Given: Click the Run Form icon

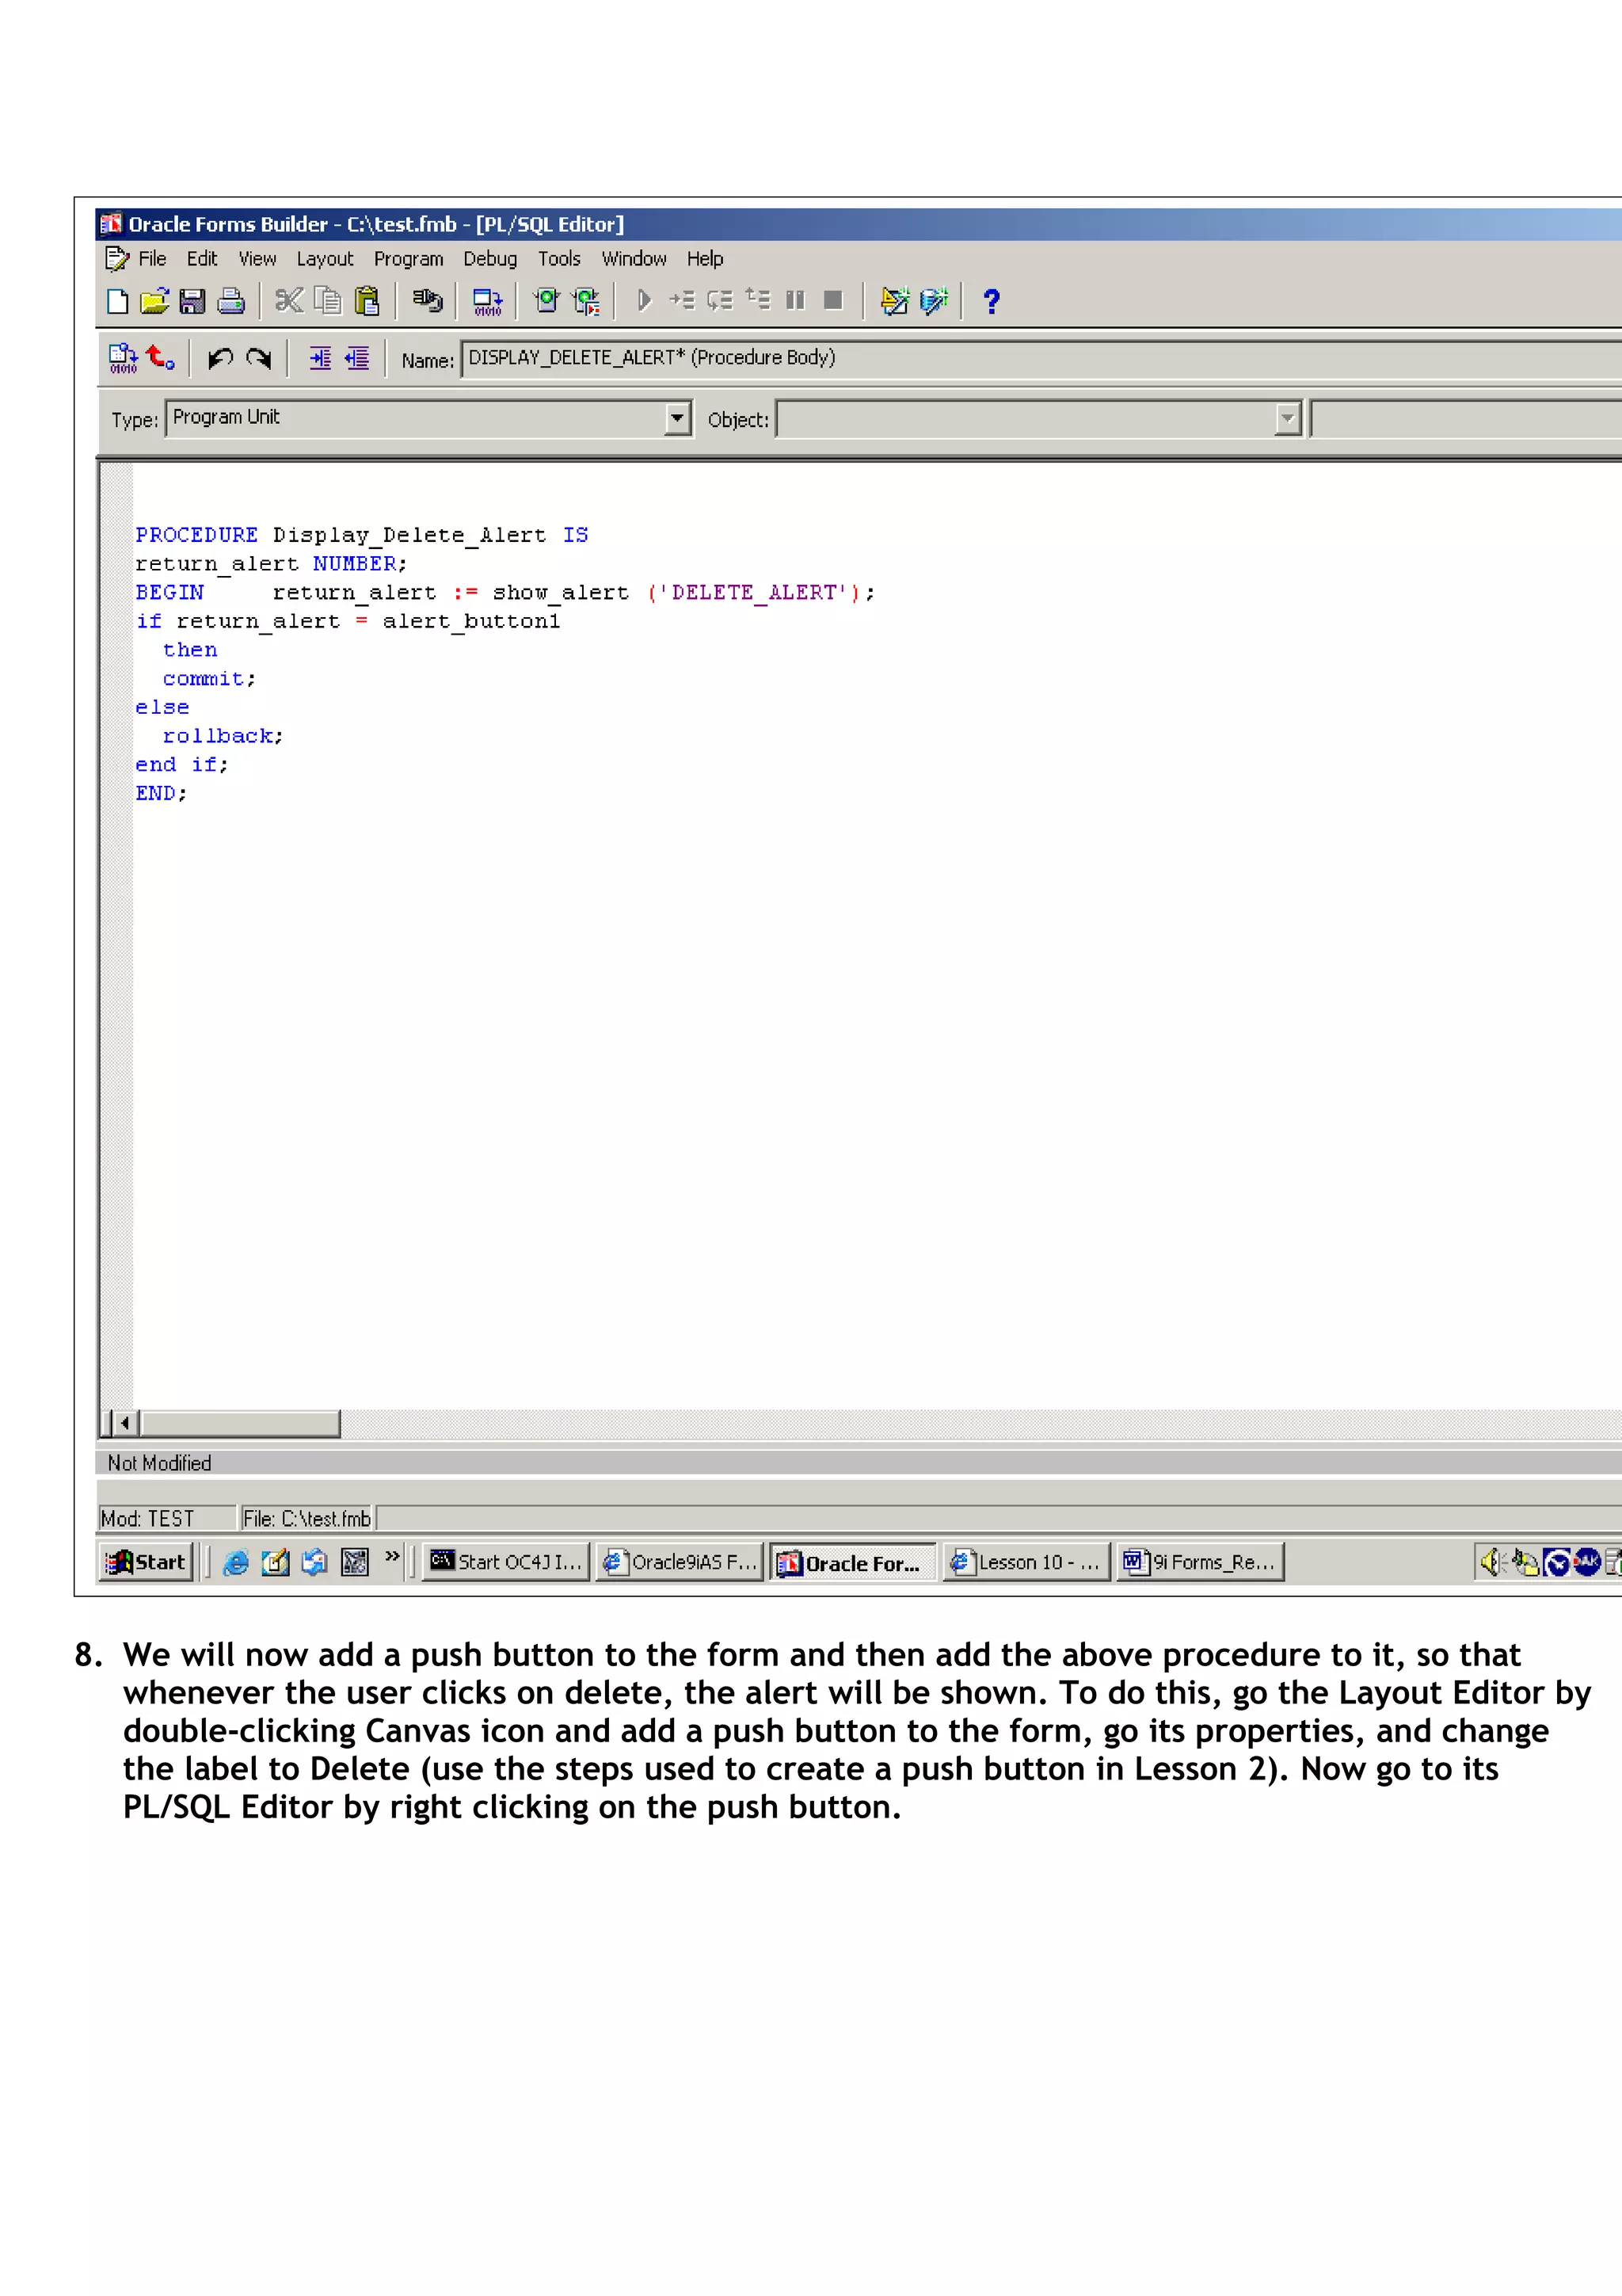Looking at the screenshot, I should click(x=546, y=301).
